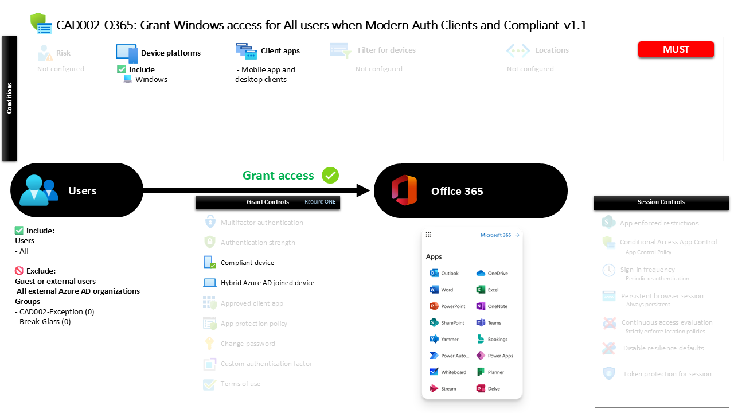Switch to the Session Controls panel
This screenshot has width=734, height=413.
pos(661,202)
